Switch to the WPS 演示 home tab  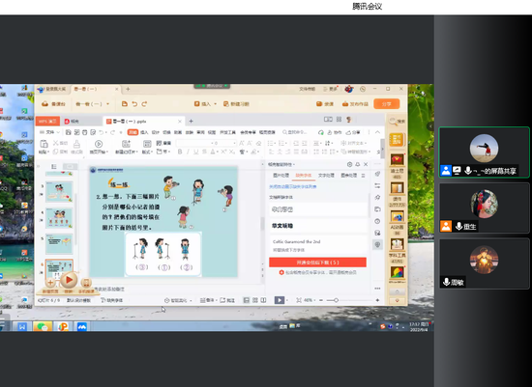47,122
